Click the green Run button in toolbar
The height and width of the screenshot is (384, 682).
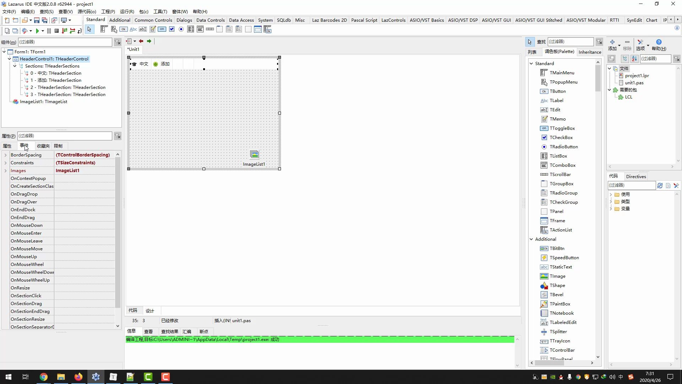click(x=37, y=31)
